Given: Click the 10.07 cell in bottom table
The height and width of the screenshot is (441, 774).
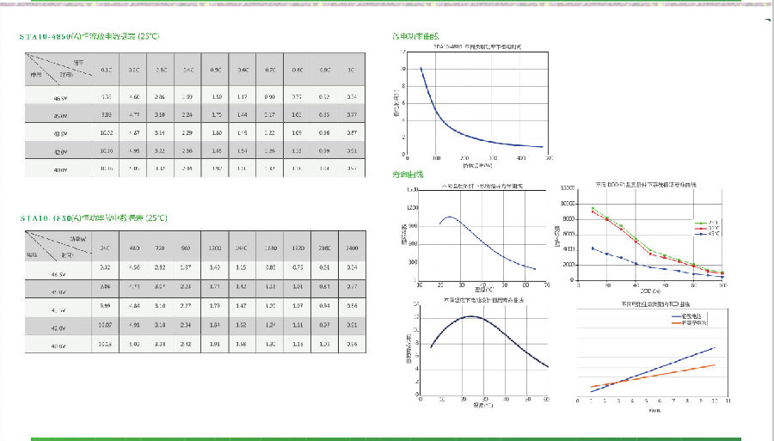Looking at the screenshot, I should point(106,325).
